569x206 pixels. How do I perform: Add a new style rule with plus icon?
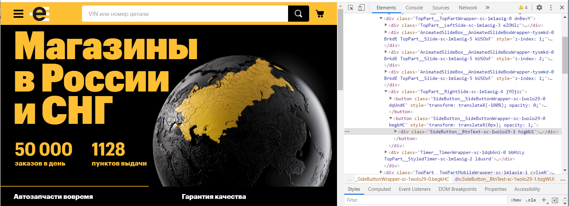click(x=544, y=200)
